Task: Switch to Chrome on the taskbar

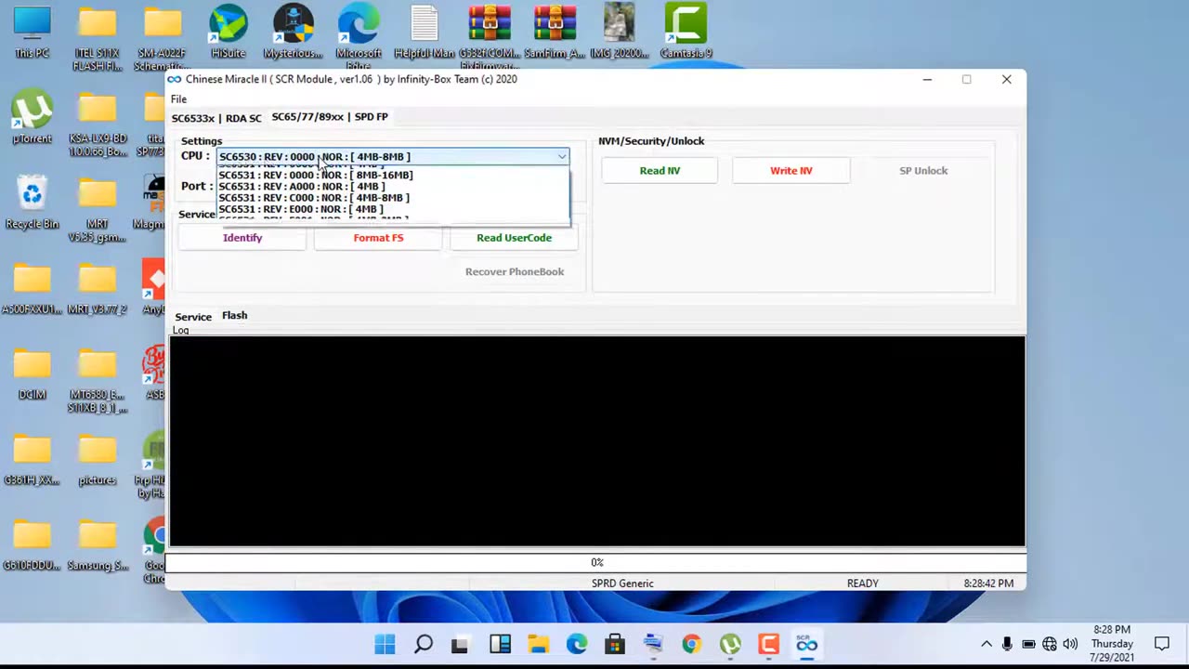Action: tap(691, 644)
